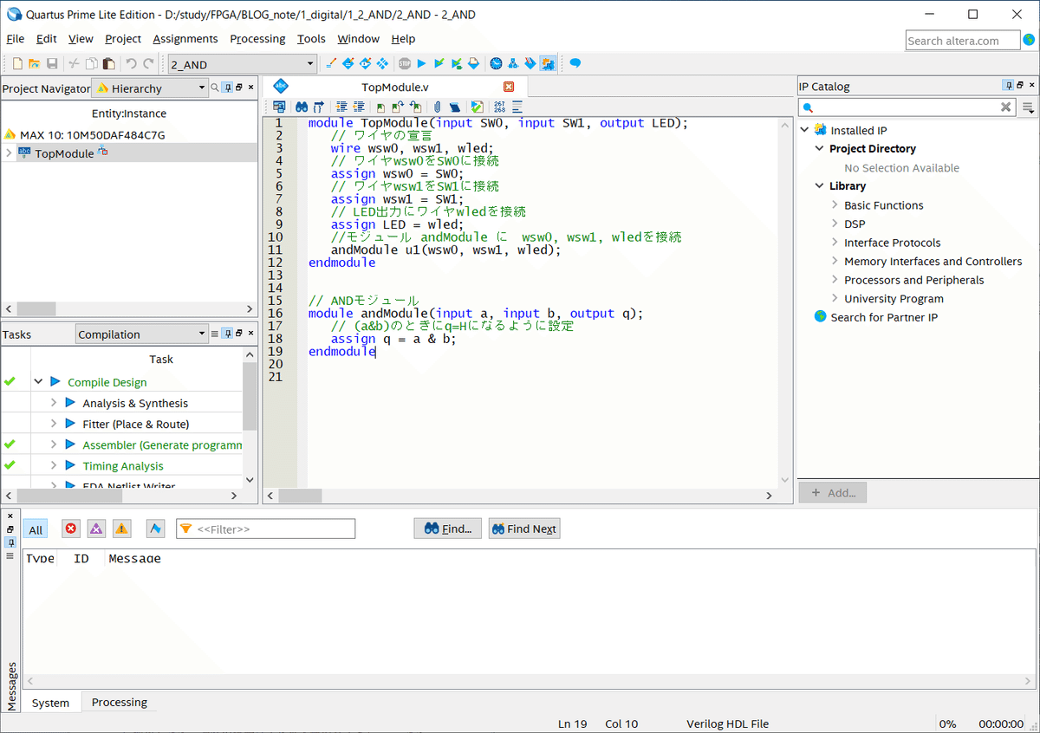The height and width of the screenshot is (733, 1040).
Task: Open a file with the folder icon
Action: coord(35,63)
